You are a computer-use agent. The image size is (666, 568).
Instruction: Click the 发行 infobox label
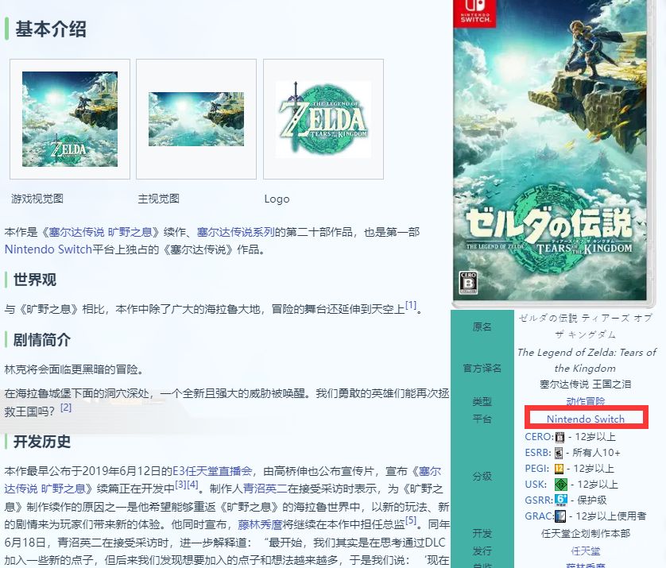(482, 551)
